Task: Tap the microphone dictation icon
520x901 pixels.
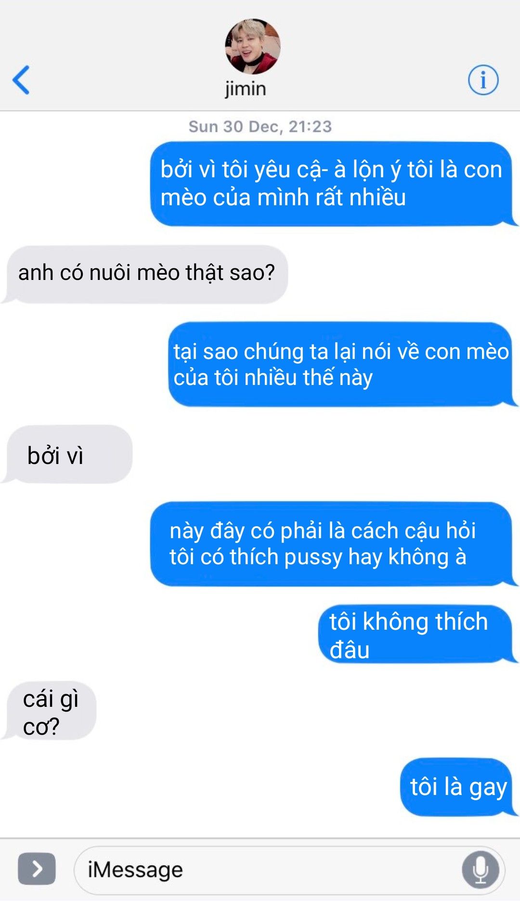Action: pos(480,870)
